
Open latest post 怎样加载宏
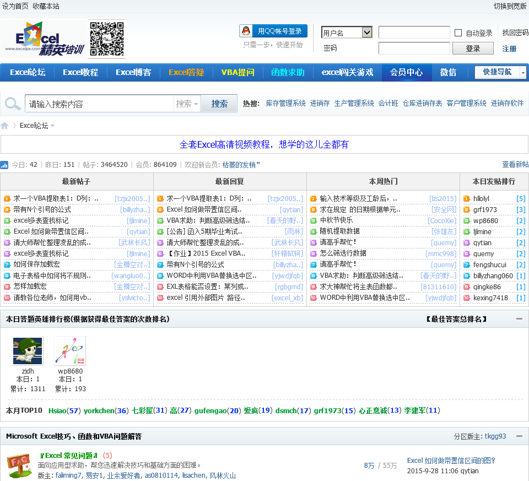(x=30, y=287)
